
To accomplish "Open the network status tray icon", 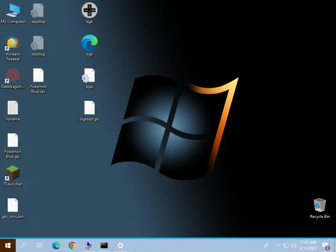I will click(286, 245).
